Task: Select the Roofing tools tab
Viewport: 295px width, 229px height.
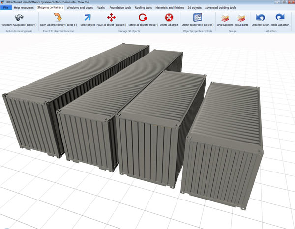Action: coord(144,8)
